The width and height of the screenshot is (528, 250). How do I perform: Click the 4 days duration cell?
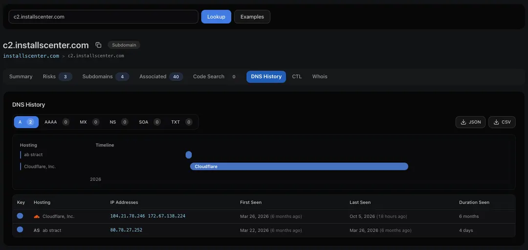(x=466, y=230)
